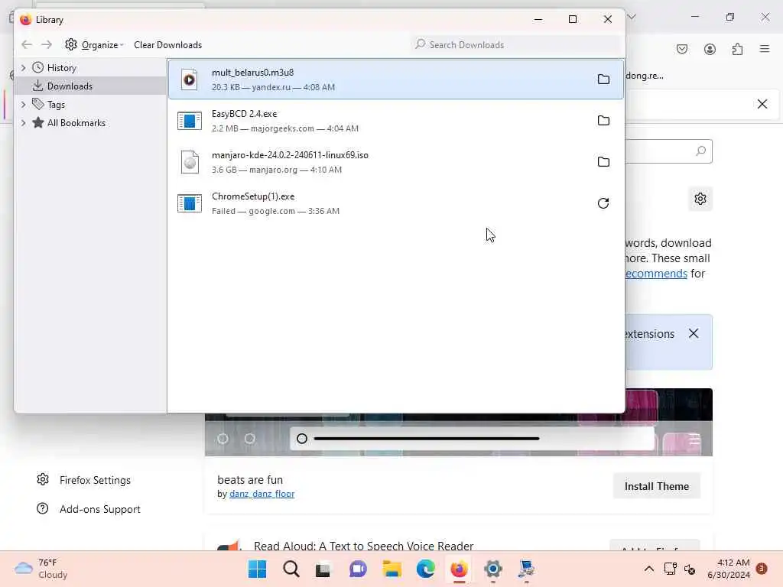The image size is (783, 587).
Task: Dismiss the extensions notice banner
Action: 694,333
